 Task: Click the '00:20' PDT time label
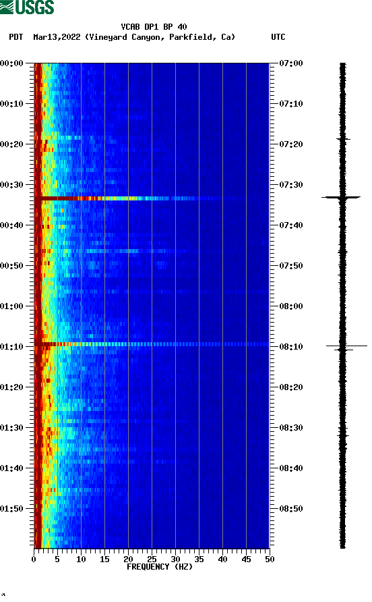(x=12, y=144)
